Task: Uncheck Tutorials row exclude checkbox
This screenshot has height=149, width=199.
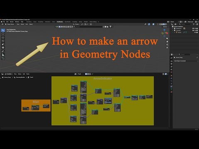Action: 193,30
